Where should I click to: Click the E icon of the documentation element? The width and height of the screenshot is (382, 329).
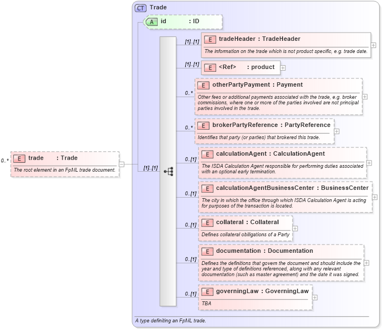(x=207, y=251)
